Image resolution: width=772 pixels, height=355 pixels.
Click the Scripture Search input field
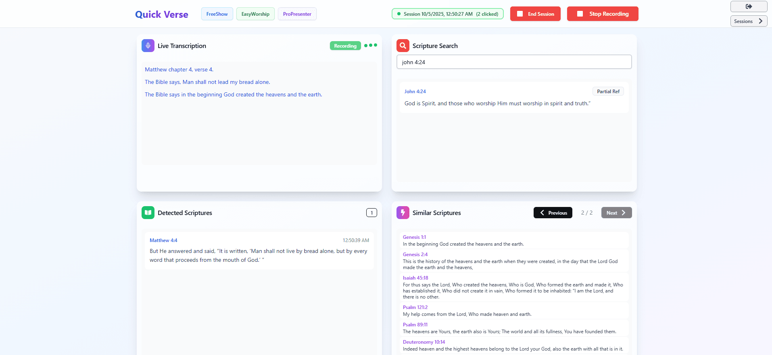tap(514, 62)
